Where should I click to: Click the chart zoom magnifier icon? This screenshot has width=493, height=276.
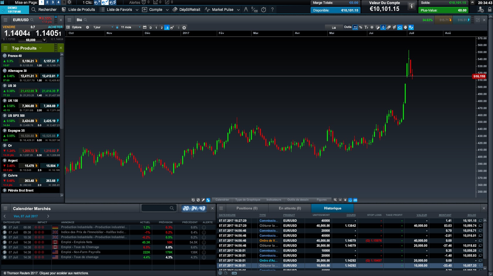pos(335,200)
